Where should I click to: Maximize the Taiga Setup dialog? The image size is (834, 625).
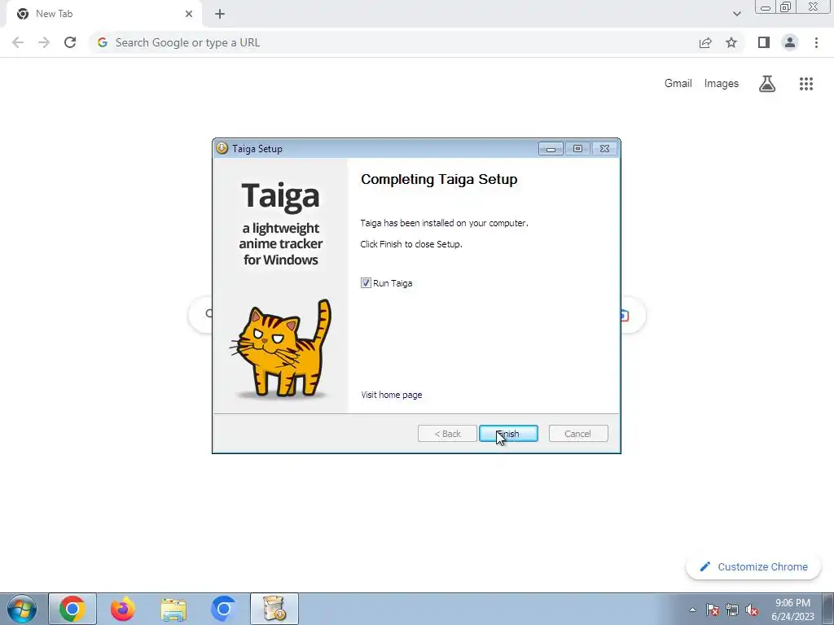(x=577, y=149)
